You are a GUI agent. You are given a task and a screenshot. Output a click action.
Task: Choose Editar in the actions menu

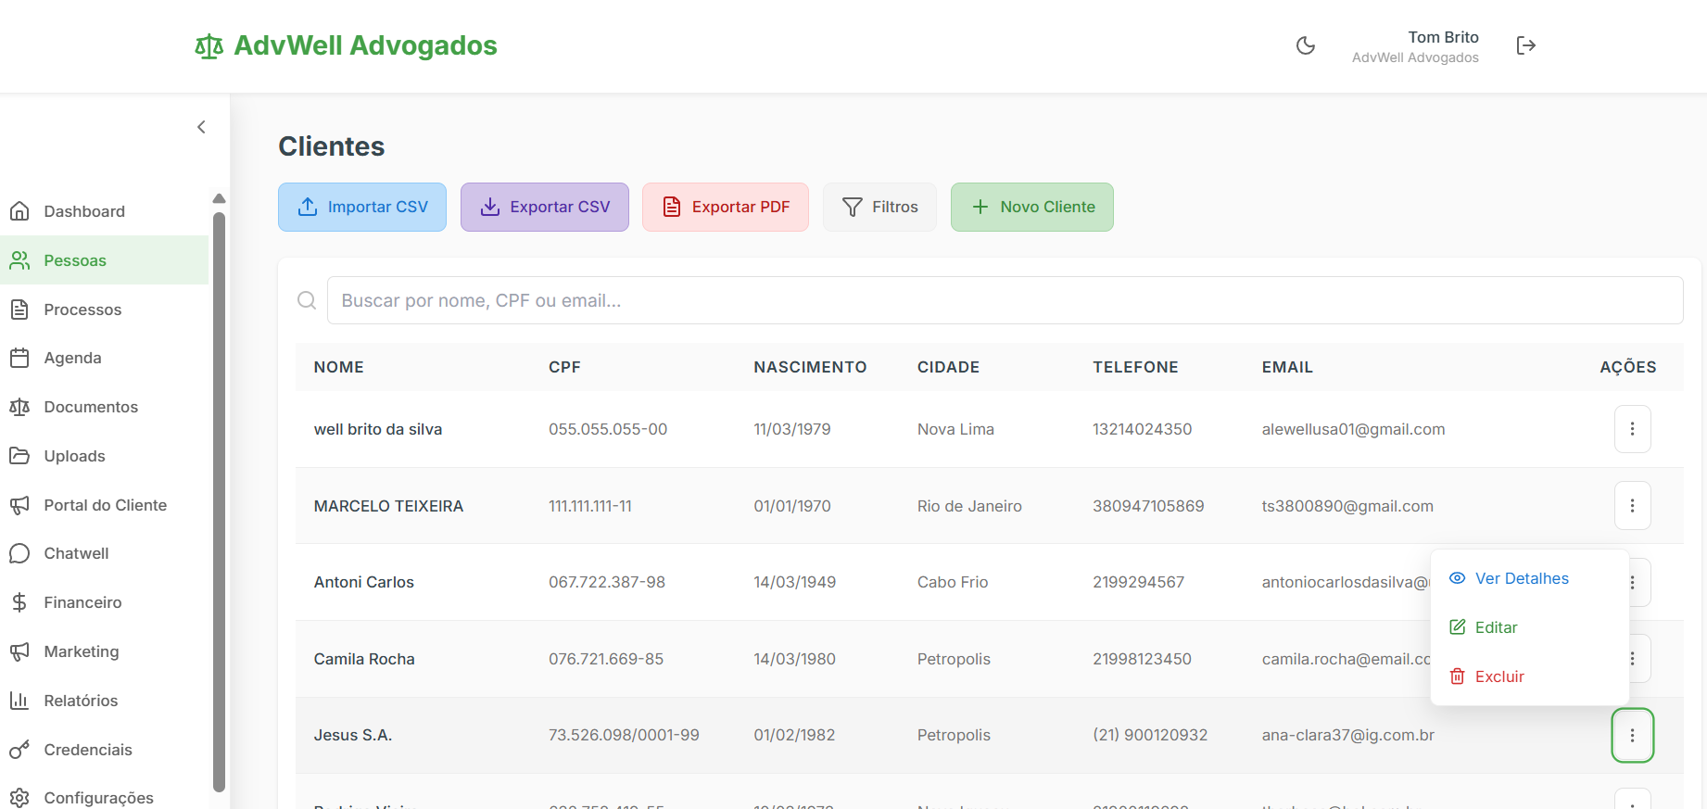click(x=1530, y=627)
